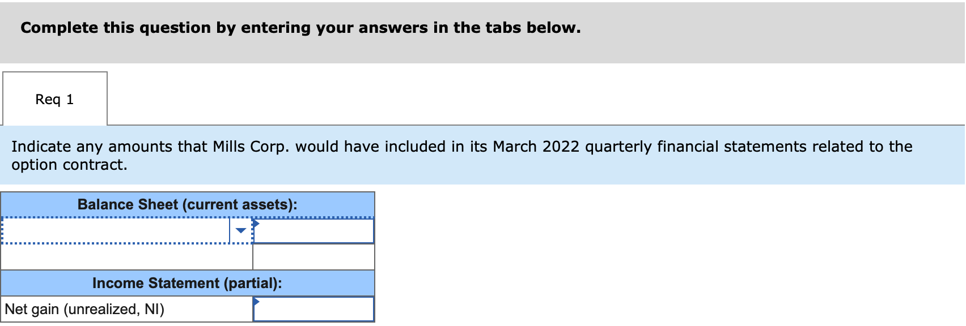The width and height of the screenshot is (966, 326).
Task: Click the blue flag on the Balance Sheet amount cell
Action: point(256,222)
